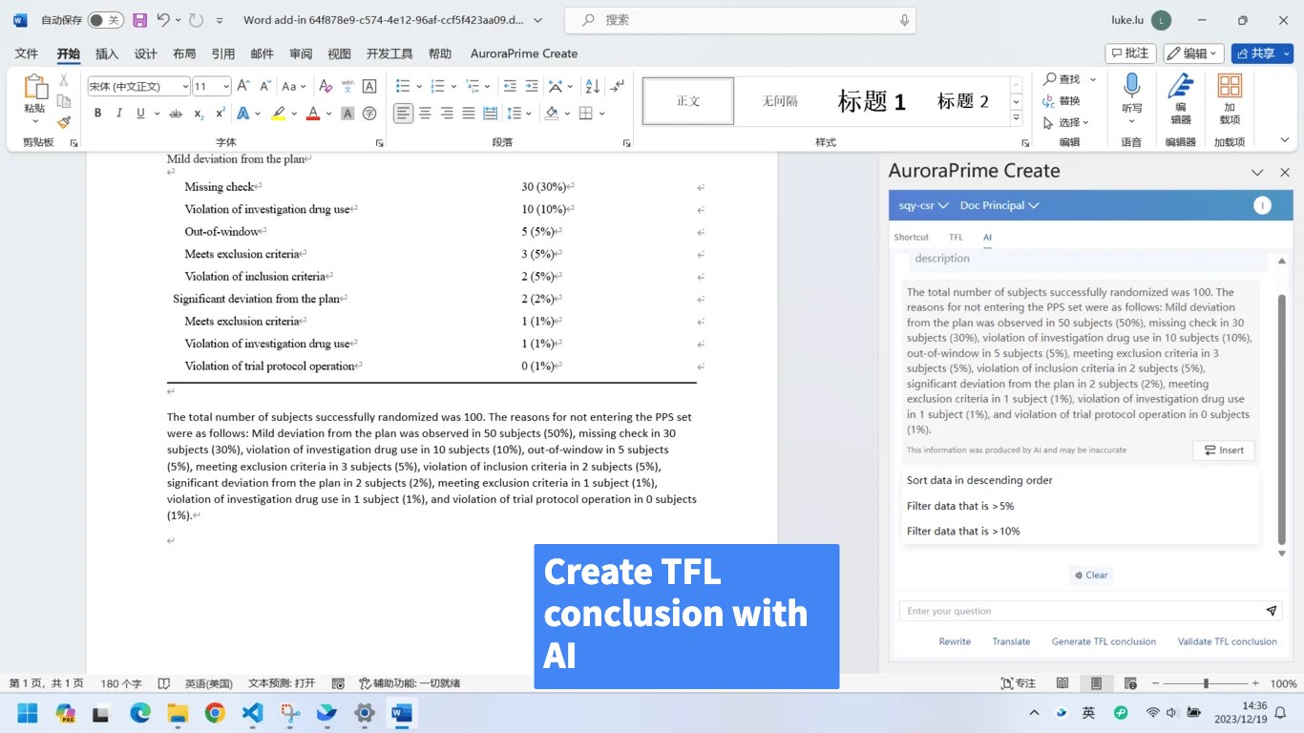1304x733 pixels.
Task: Open the AuroraPrime Create ribbon tab
Action: click(523, 53)
